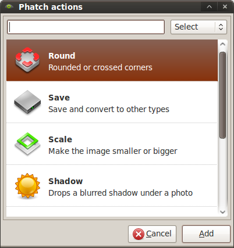Click the scrollbar down arrow
This screenshot has width=234, height=248.
[222, 212]
